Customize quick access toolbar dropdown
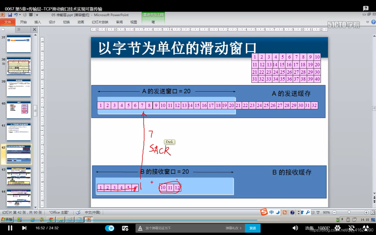The height and width of the screenshot is (235, 376). tap(37, 15)
